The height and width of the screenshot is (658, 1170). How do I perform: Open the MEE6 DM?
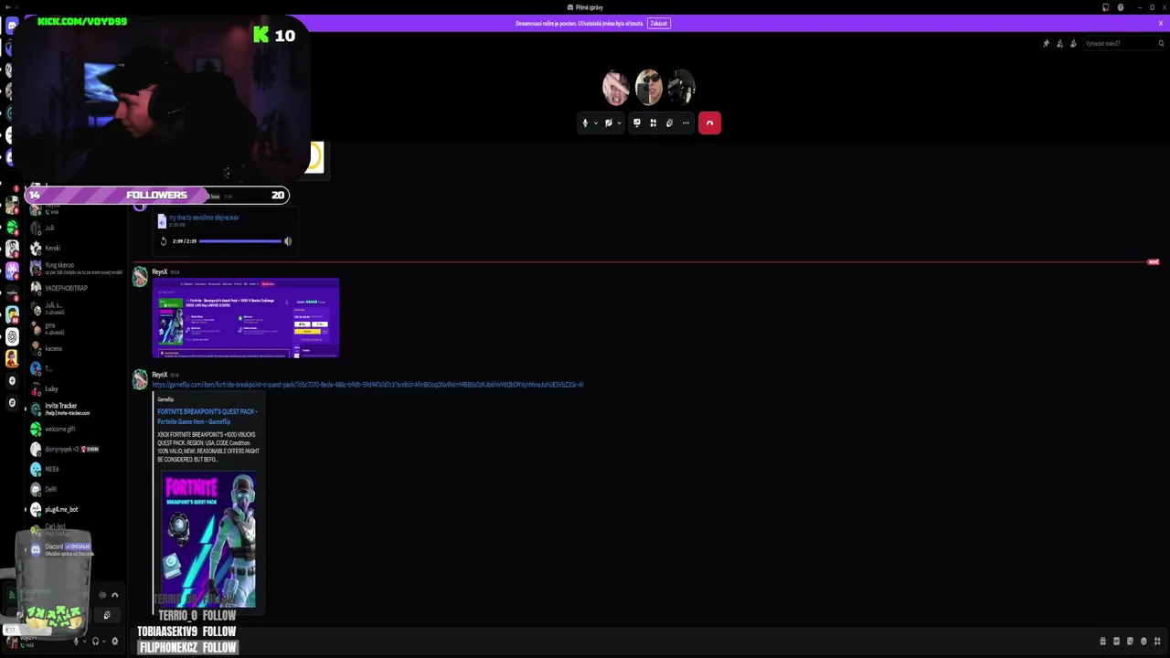75,469
